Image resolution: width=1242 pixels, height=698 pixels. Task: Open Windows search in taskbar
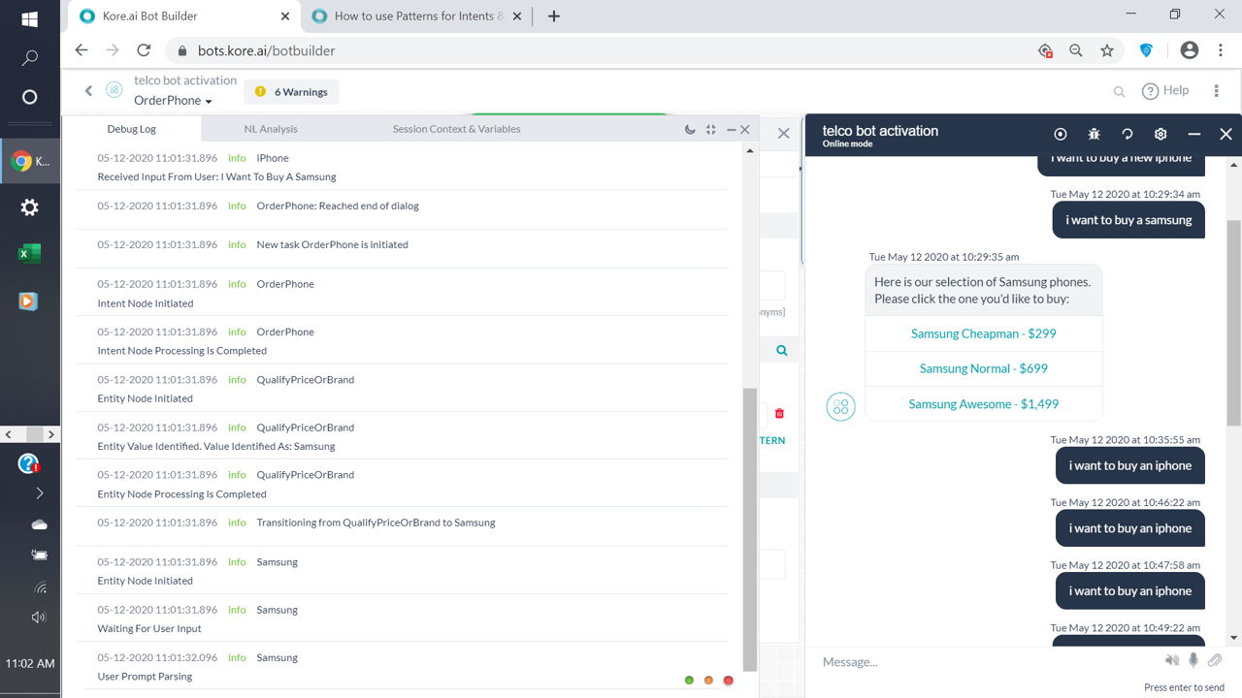(29, 58)
